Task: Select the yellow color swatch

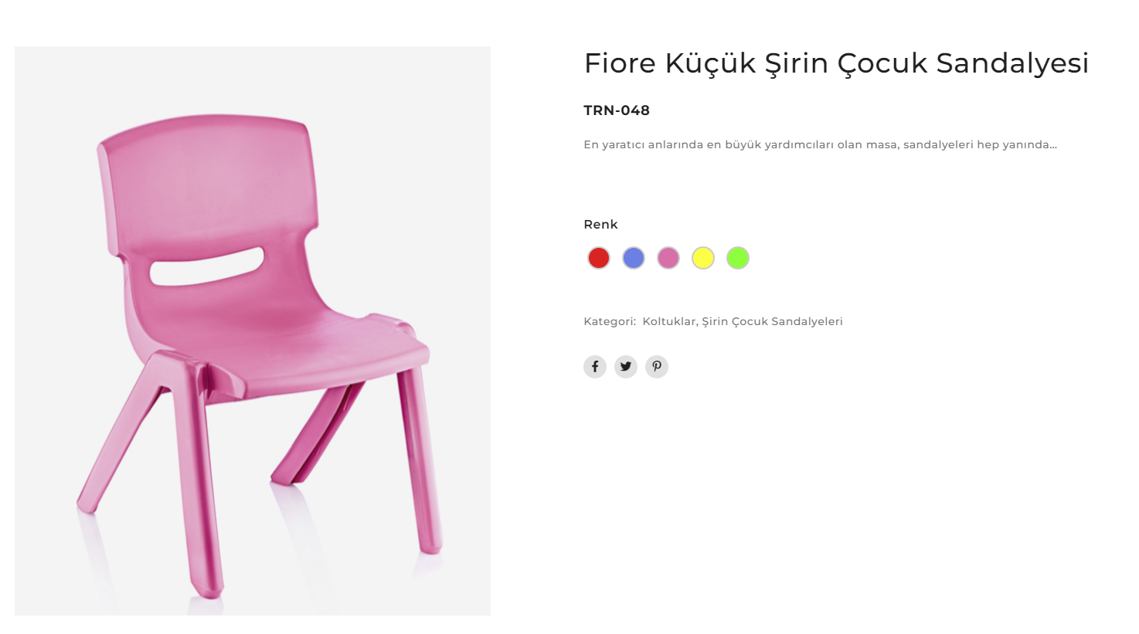Action: 702,258
